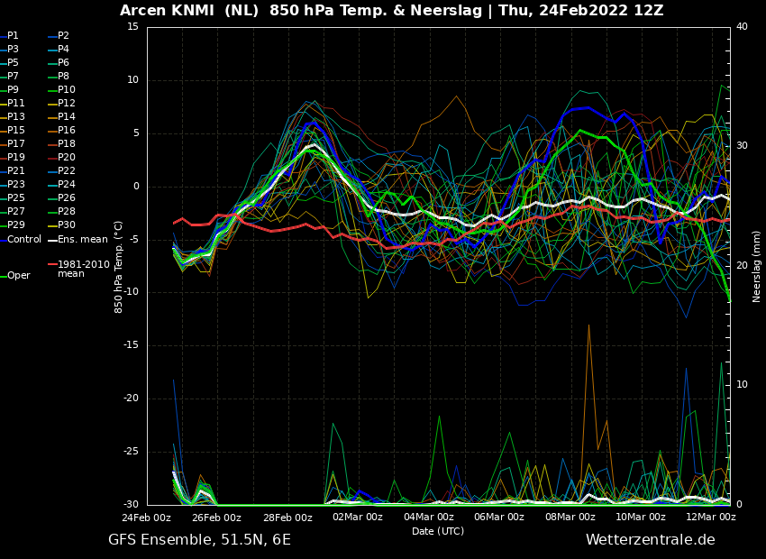The image size is (766, 559).
Task: Click the P30 legend label
Action: tap(67, 225)
